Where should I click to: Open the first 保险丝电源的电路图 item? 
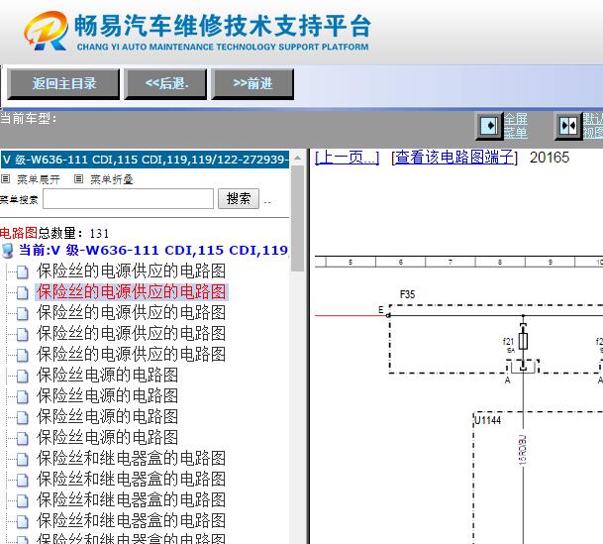point(107,376)
